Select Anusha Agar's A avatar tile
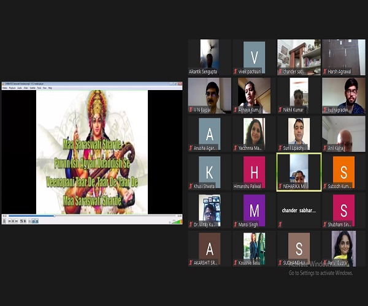This screenshot has width=368, height=306. pos(210,133)
